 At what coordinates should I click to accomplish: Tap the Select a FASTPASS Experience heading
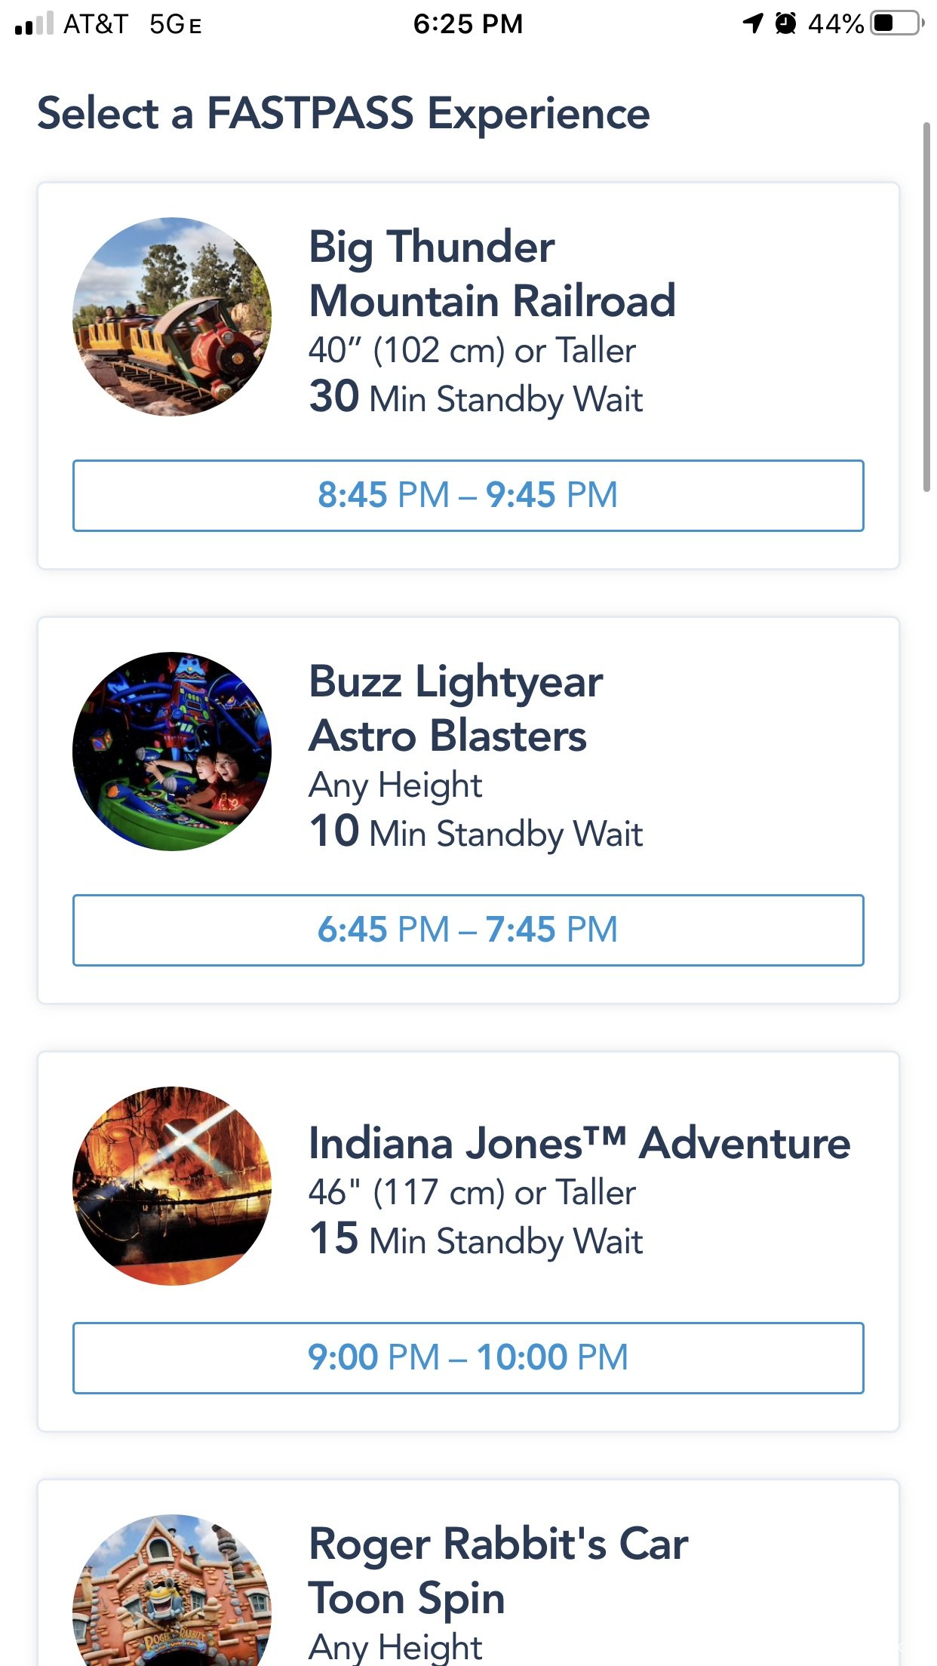343,114
